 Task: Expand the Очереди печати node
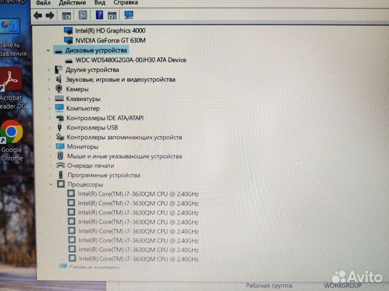50,165
